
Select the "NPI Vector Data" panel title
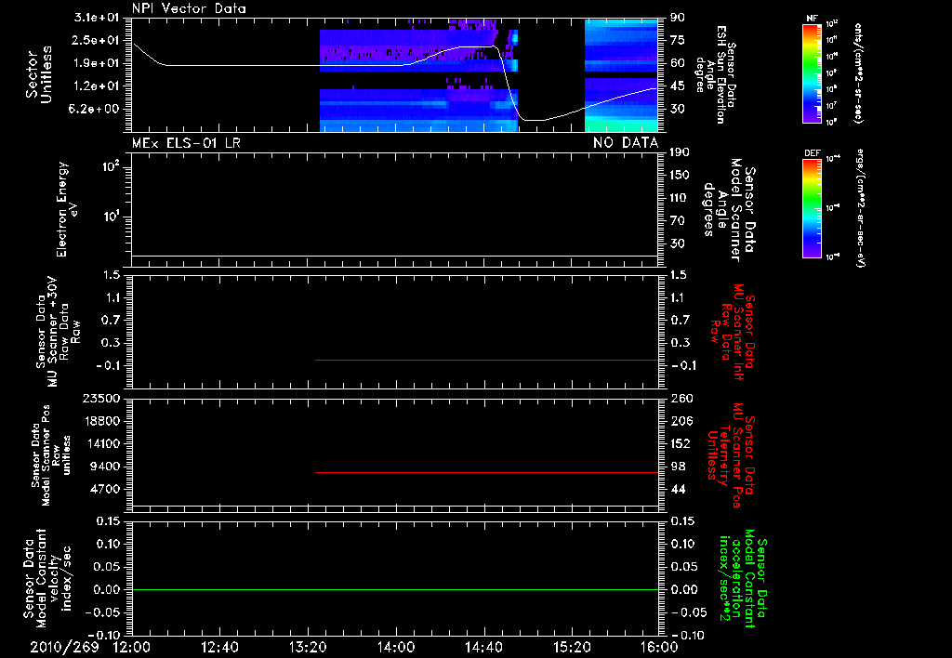pyautogui.click(x=189, y=8)
